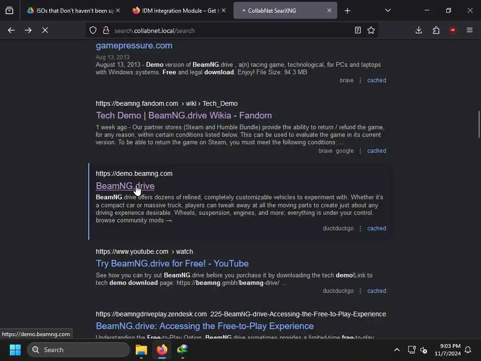
Task: Open options menu for YouTube result
Action: tap(360, 291)
